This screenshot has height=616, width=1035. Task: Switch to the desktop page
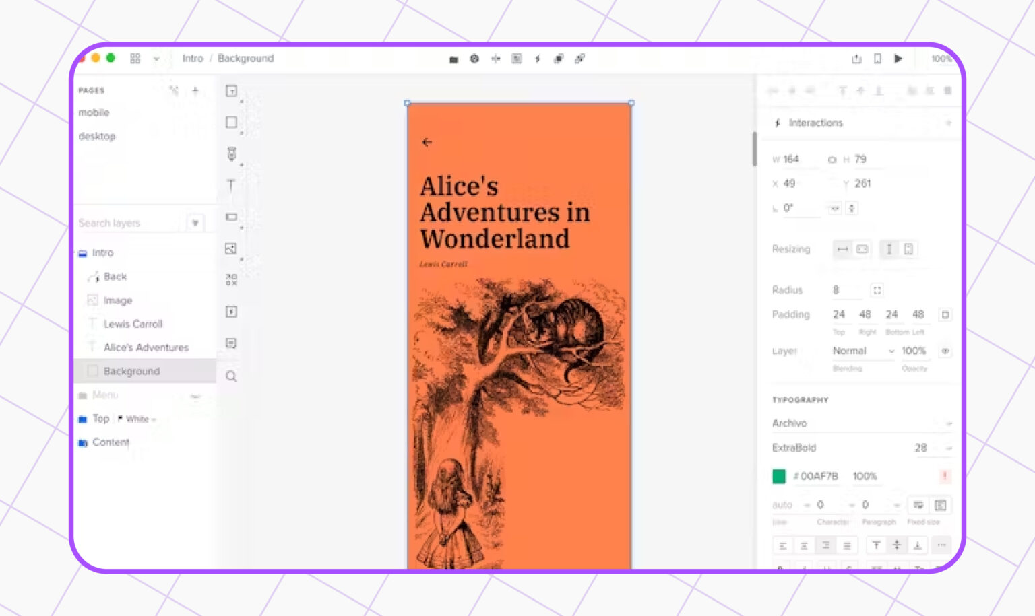pyautogui.click(x=97, y=136)
